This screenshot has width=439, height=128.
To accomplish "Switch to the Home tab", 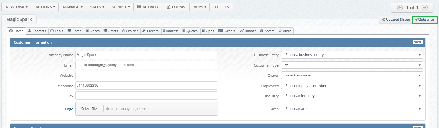I will 16,31.
